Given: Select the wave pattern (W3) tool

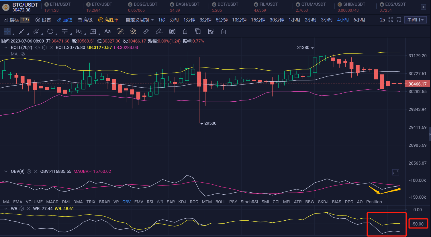Looking at the screenshot, I should pos(79,31).
